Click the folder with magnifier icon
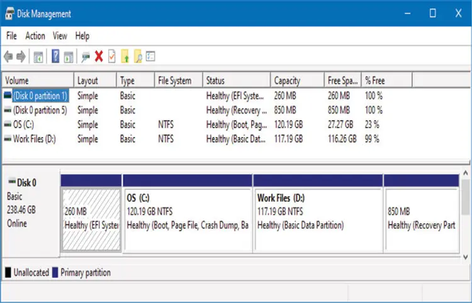Viewport: 472px width, 303px height. tap(137, 57)
